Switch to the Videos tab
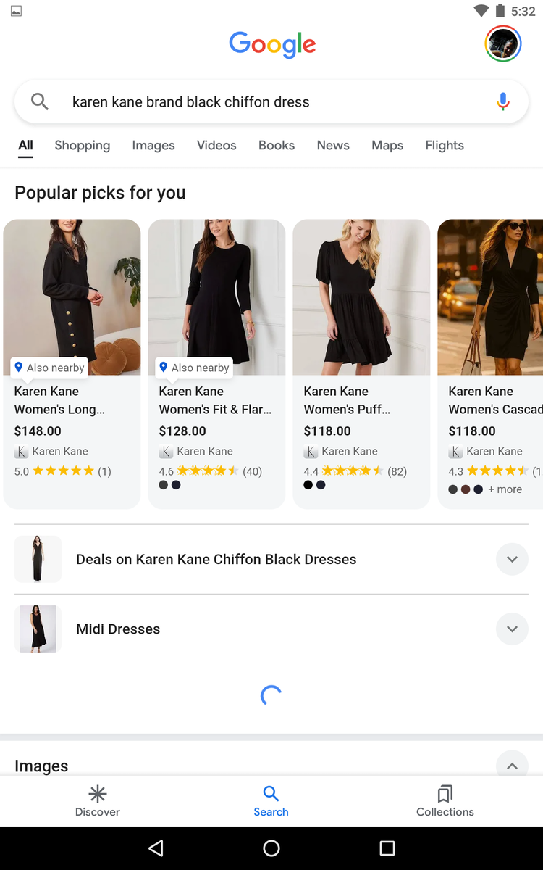This screenshot has height=870, width=543. coord(216,145)
